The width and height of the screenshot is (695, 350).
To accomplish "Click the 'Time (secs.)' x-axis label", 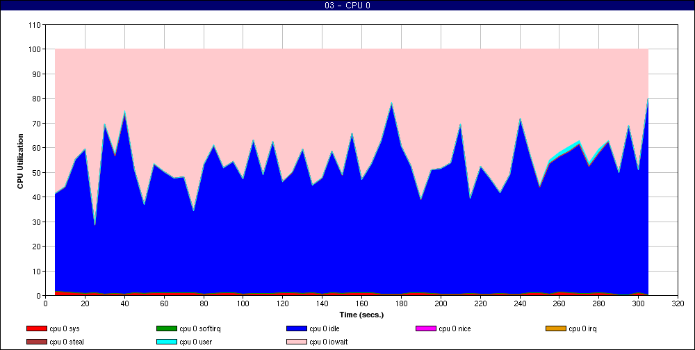I will click(x=361, y=315).
